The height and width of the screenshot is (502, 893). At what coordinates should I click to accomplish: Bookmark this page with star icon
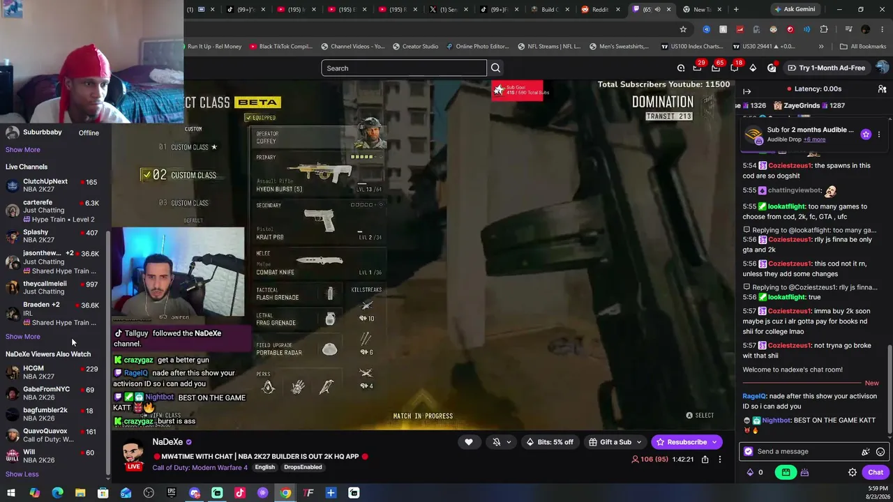683,29
